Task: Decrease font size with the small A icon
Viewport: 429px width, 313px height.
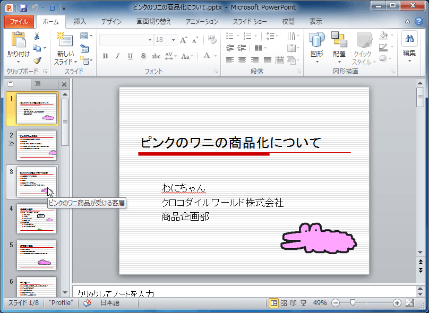Action: (195, 40)
